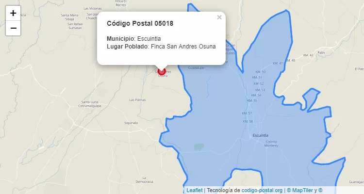This screenshot has height=194, width=364.
Task: Click the La Democracia town label
Action: tap(144, 180)
